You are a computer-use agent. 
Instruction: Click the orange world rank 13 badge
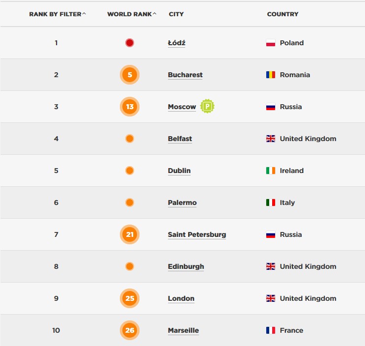(x=130, y=107)
